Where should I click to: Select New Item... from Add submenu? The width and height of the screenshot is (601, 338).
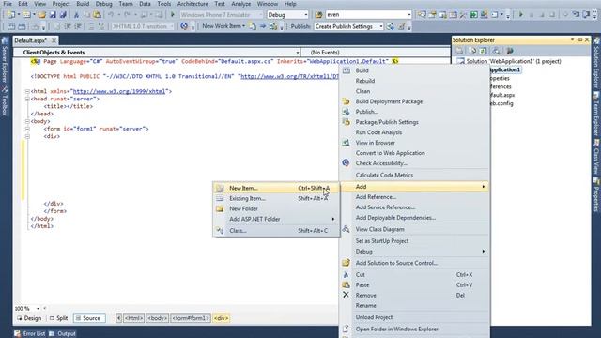click(276, 188)
